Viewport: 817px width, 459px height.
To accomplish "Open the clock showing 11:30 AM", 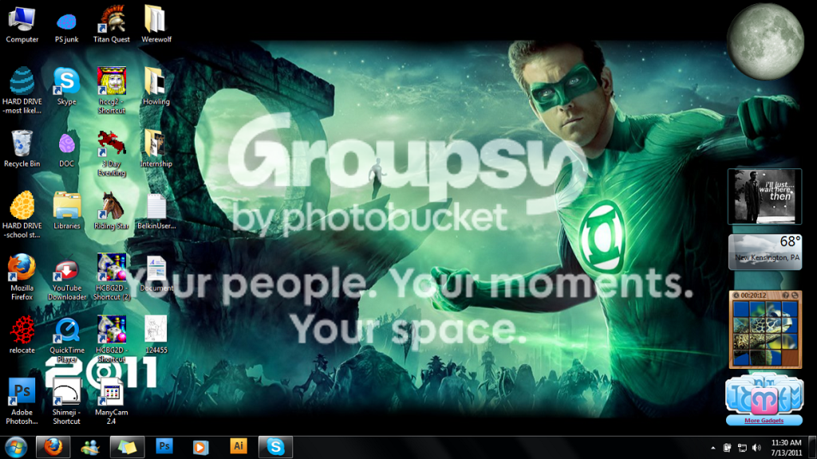I will (786, 448).
